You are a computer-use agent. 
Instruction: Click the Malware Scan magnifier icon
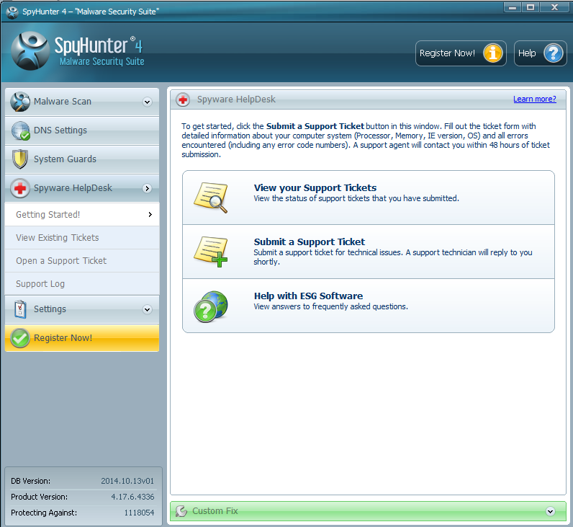click(20, 102)
